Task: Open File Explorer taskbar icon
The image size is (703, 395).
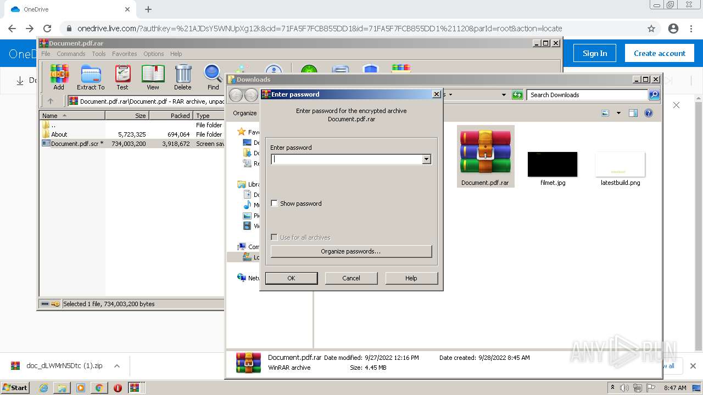Action: (62, 388)
